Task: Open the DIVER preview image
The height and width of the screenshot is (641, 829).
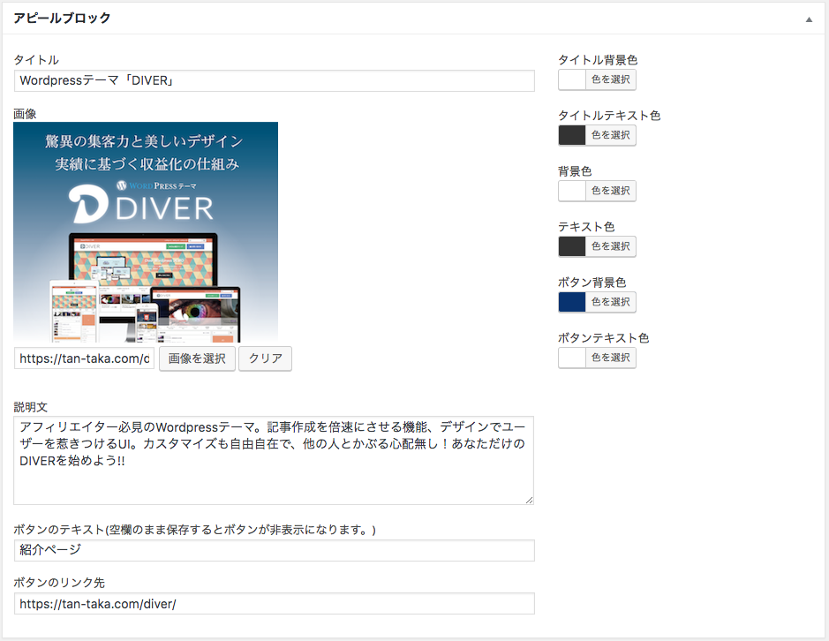Action: [x=146, y=232]
